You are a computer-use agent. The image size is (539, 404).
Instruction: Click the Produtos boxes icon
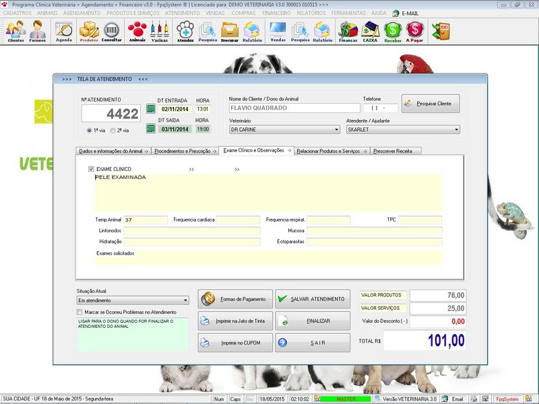click(x=89, y=31)
